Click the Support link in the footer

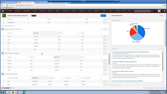coord(163,88)
